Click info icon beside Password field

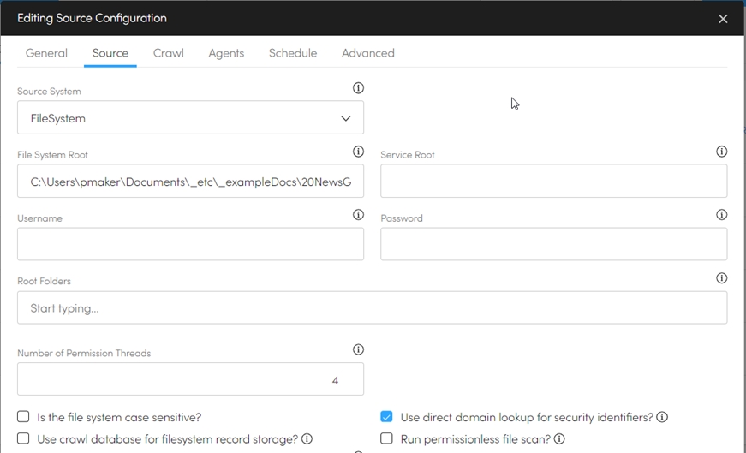point(721,215)
